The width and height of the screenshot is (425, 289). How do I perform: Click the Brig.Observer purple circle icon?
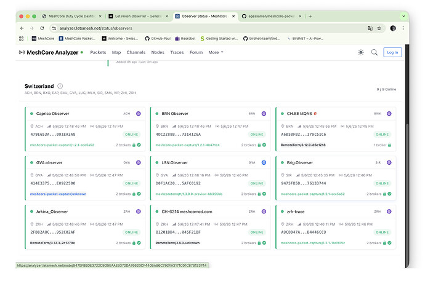click(x=389, y=162)
